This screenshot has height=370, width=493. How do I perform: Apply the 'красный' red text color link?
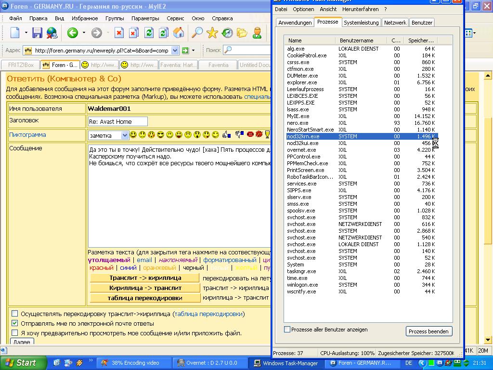pyautogui.click(x=101, y=268)
